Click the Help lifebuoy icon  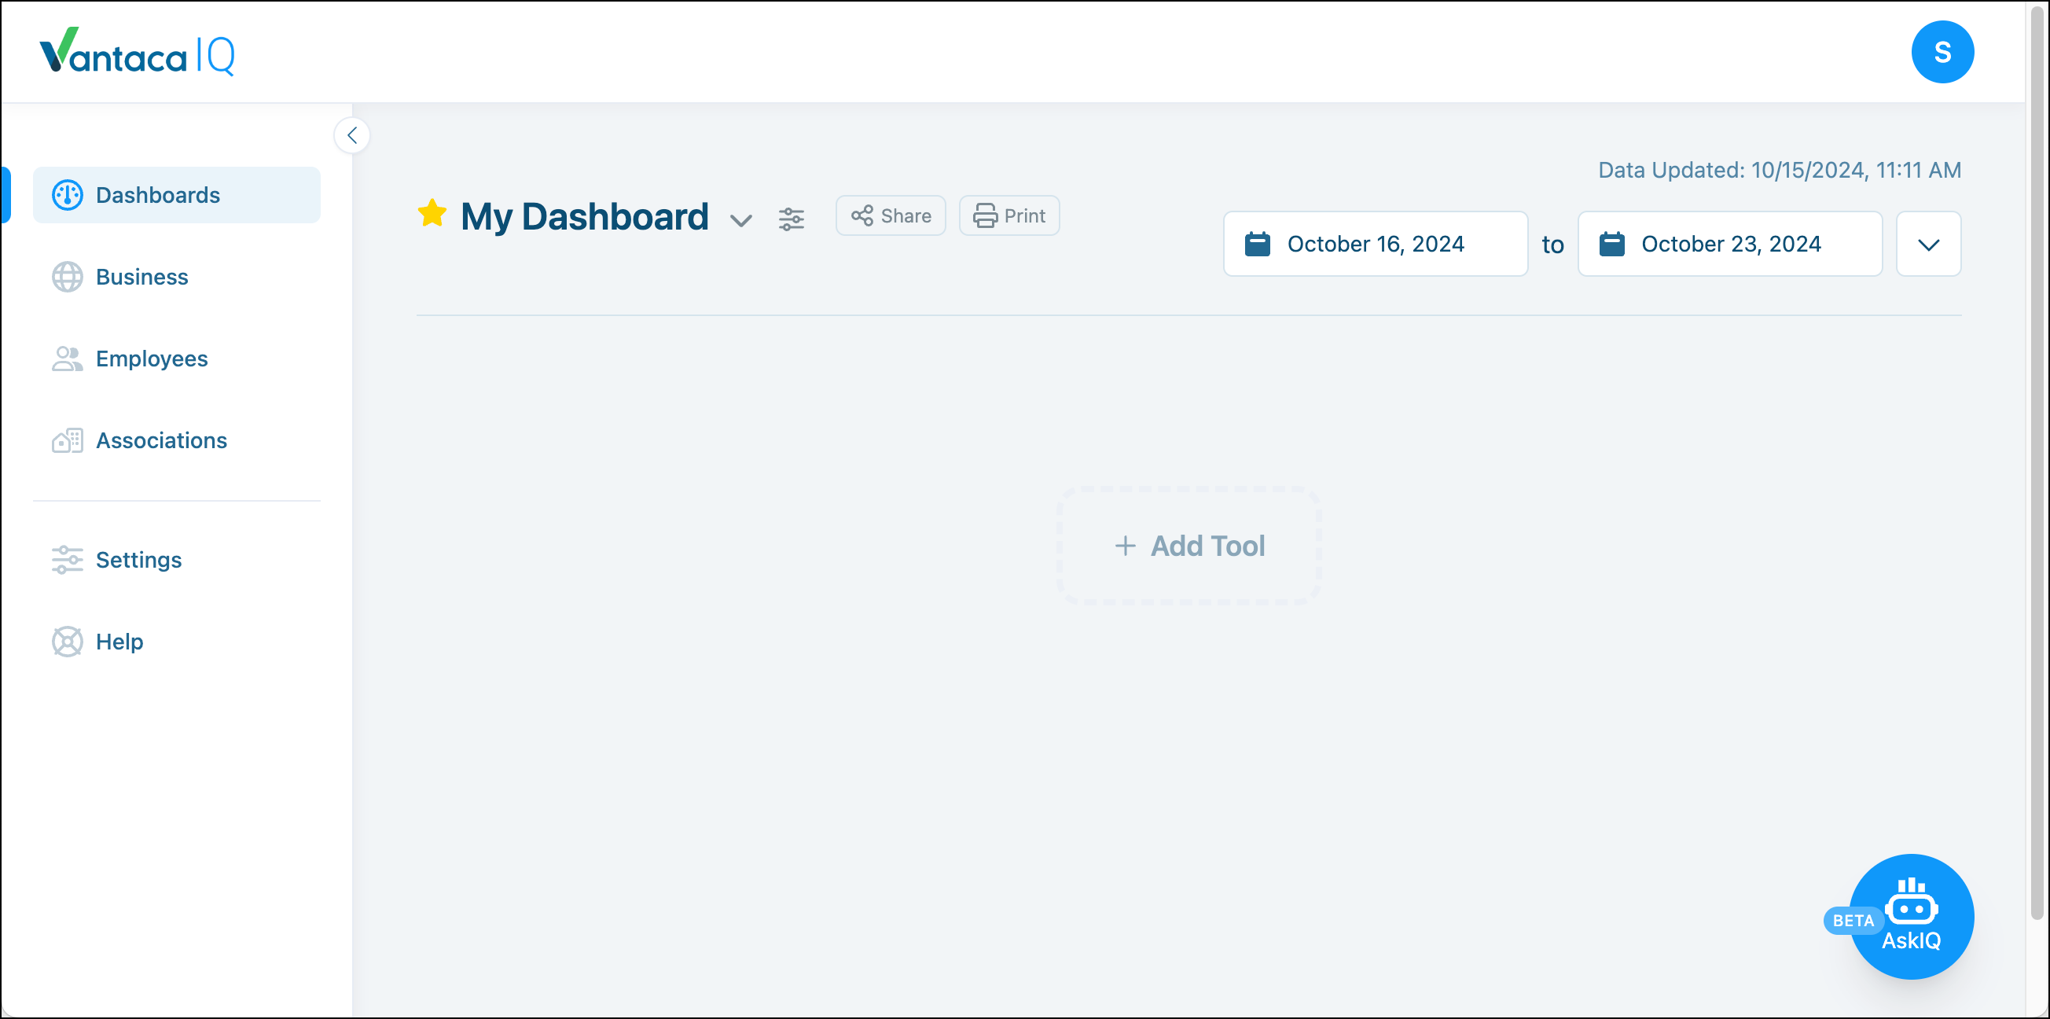pyautogui.click(x=67, y=642)
